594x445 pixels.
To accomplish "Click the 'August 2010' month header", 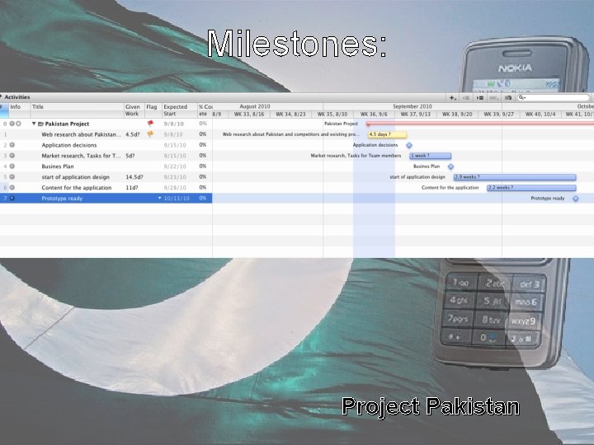I will (x=255, y=106).
